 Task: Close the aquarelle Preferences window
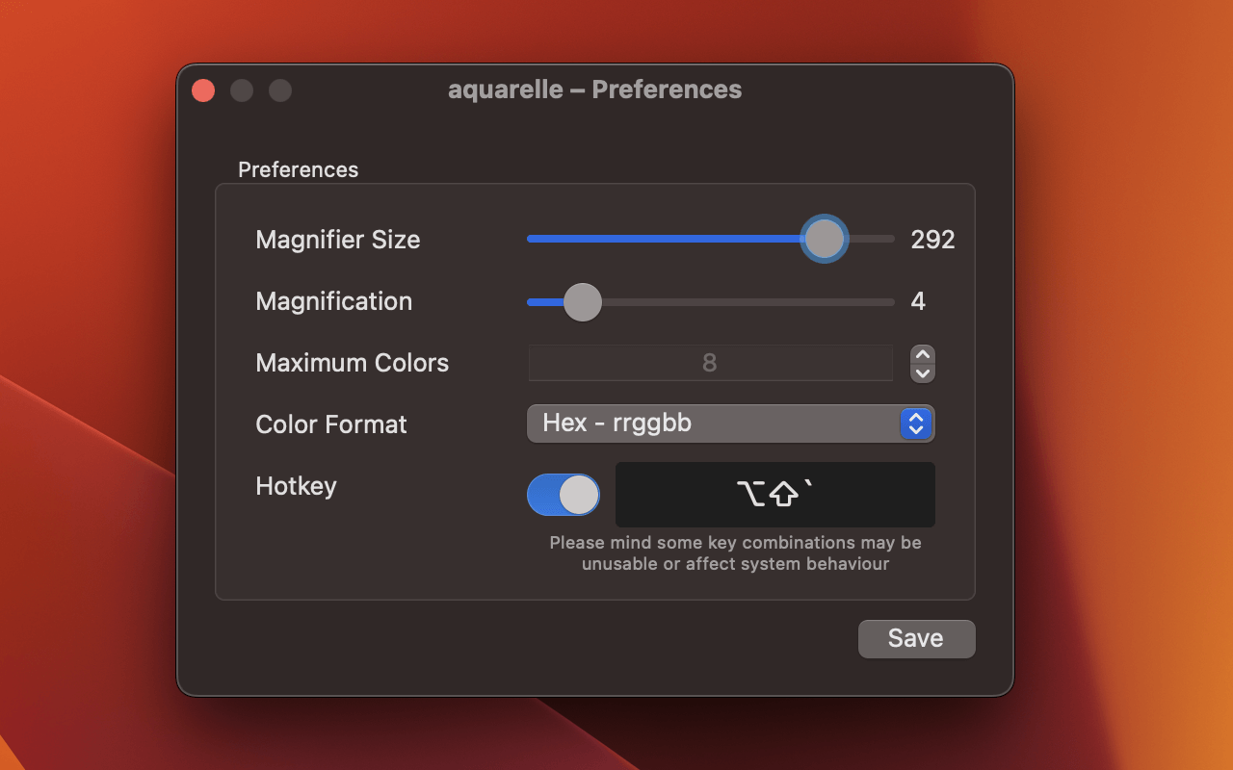pyautogui.click(x=203, y=90)
